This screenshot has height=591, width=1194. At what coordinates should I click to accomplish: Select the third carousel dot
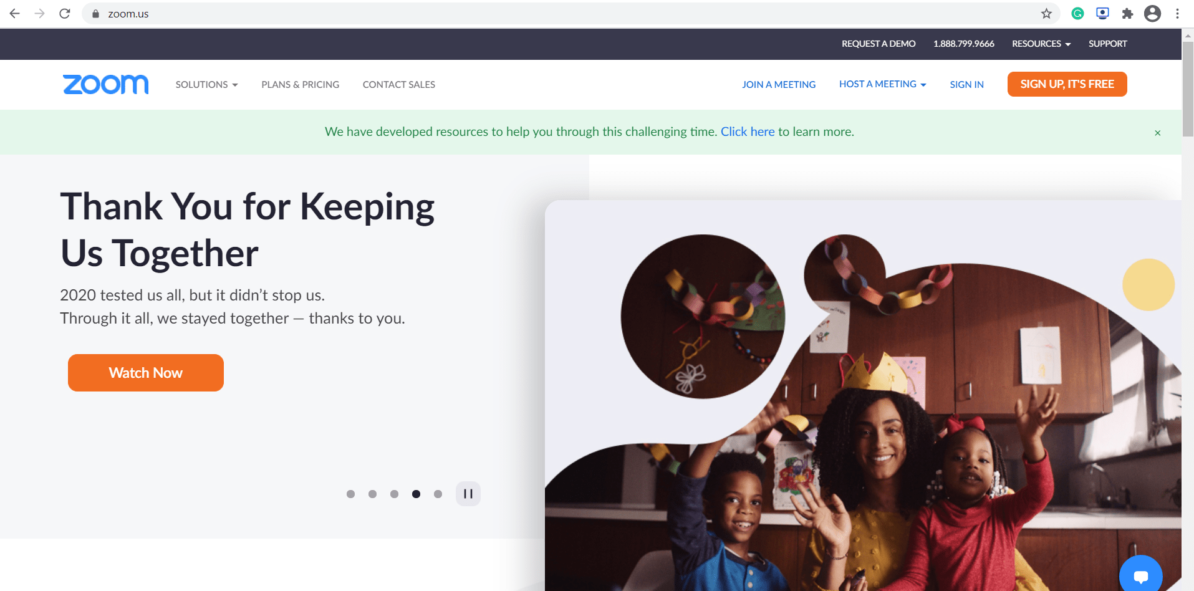click(394, 494)
